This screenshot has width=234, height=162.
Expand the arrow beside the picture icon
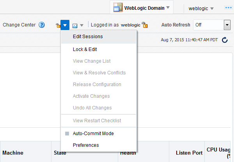pos(82,25)
